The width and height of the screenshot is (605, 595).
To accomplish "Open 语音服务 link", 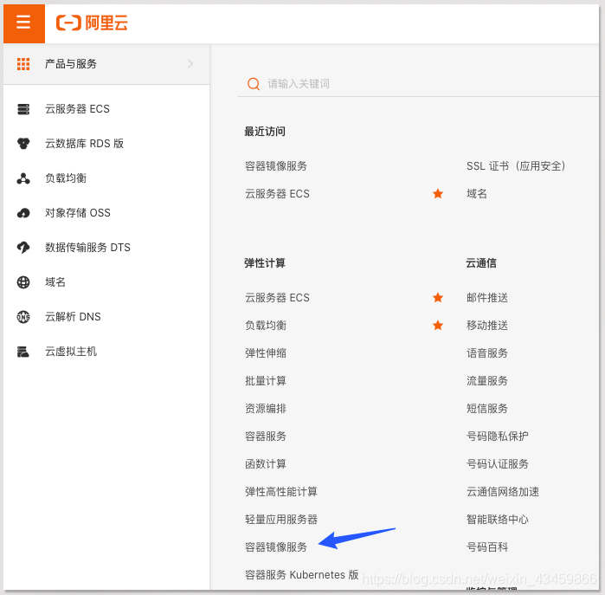I will (487, 353).
